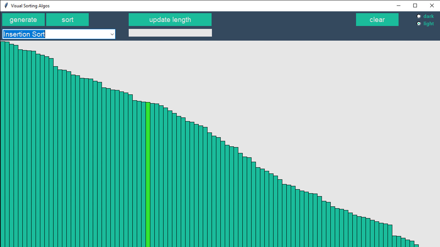This screenshot has width=440, height=247.
Task: Focus the array length input field
Action: tap(170, 33)
